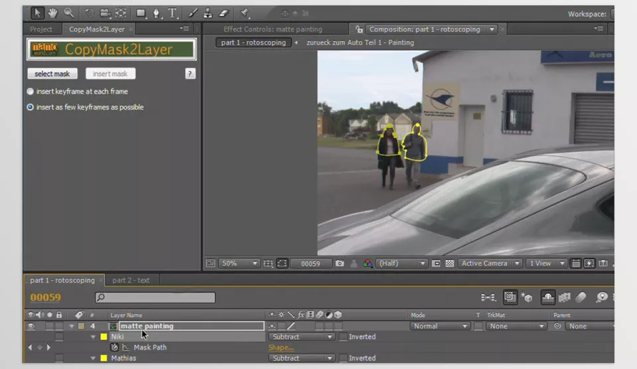Viewport: 637px width, 369px height.
Task: Select the Puppet Pin tool
Action: 244,13
